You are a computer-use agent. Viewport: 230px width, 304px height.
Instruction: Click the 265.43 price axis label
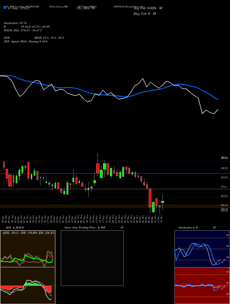(x=224, y=196)
